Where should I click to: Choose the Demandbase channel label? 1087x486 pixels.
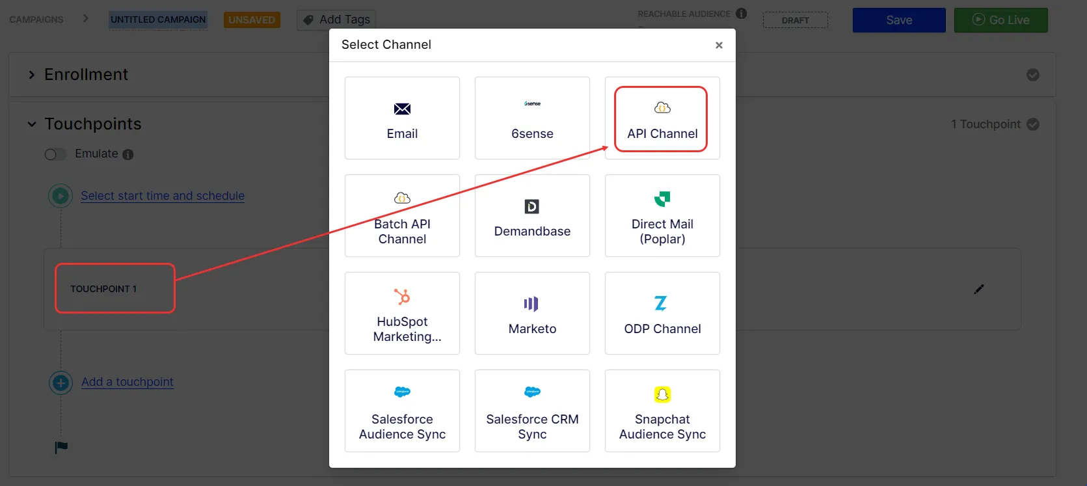pos(532,231)
